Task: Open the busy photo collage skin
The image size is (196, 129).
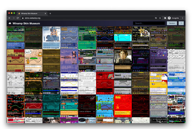Action: (176, 106)
